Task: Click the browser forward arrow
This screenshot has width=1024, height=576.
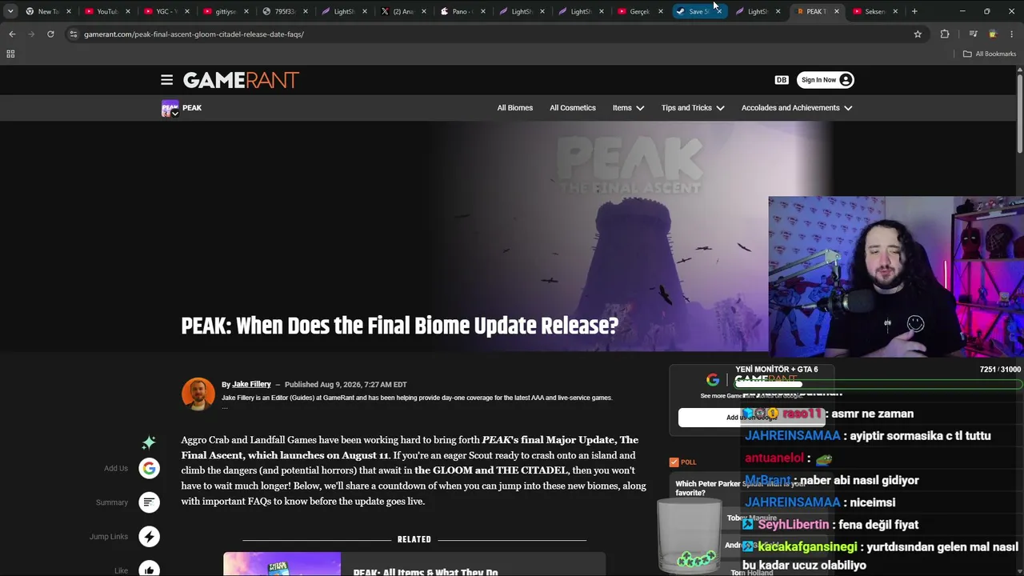Action: coord(31,34)
